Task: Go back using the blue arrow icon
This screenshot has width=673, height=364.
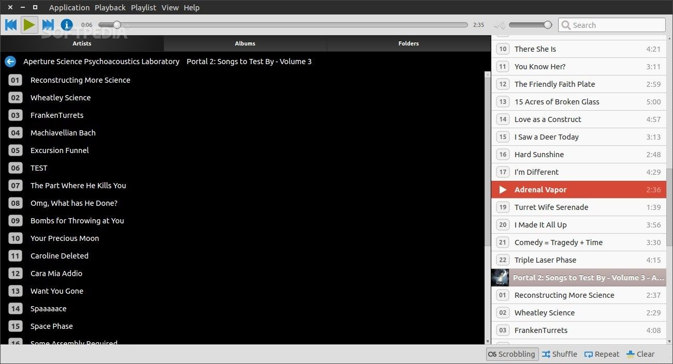Action: point(10,62)
